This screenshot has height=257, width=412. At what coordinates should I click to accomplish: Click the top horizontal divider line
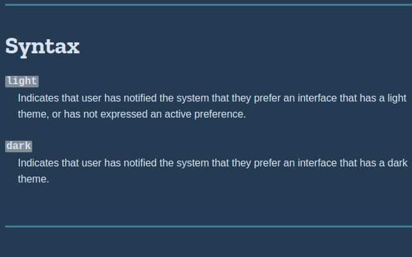tap(209, 4)
